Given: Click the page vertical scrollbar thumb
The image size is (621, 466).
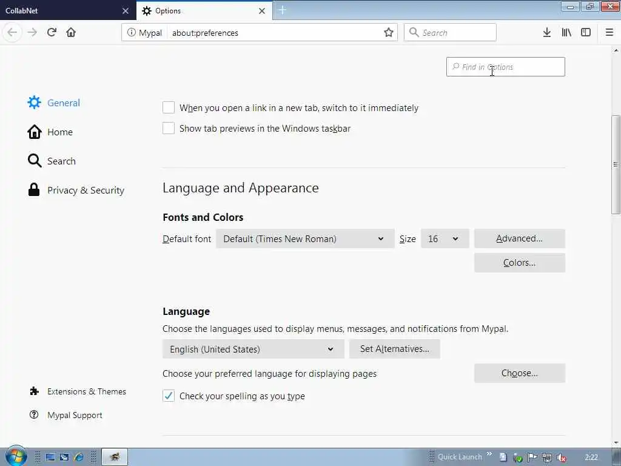Looking at the screenshot, I should click(x=616, y=164).
